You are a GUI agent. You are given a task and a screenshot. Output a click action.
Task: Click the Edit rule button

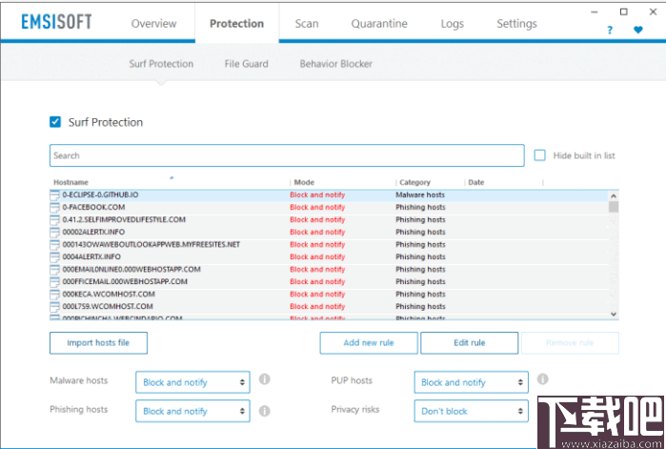pyautogui.click(x=470, y=343)
